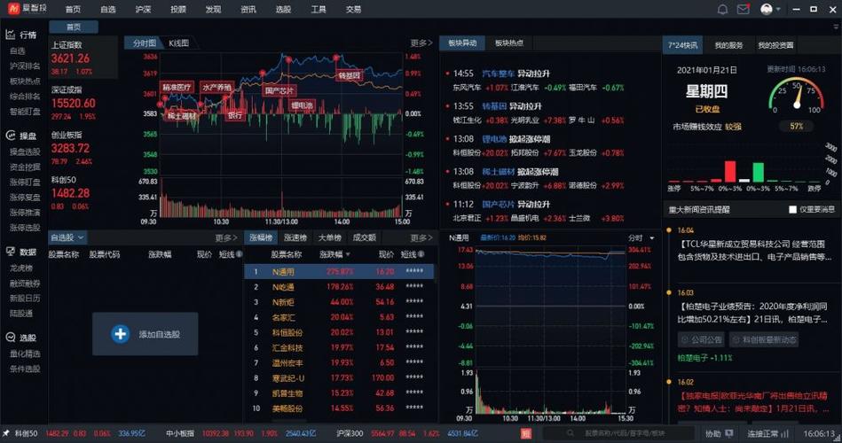The height and width of the screenshot is (443, 842).
Task: Select the 上证指数 index card
Action: click(83, 58)
